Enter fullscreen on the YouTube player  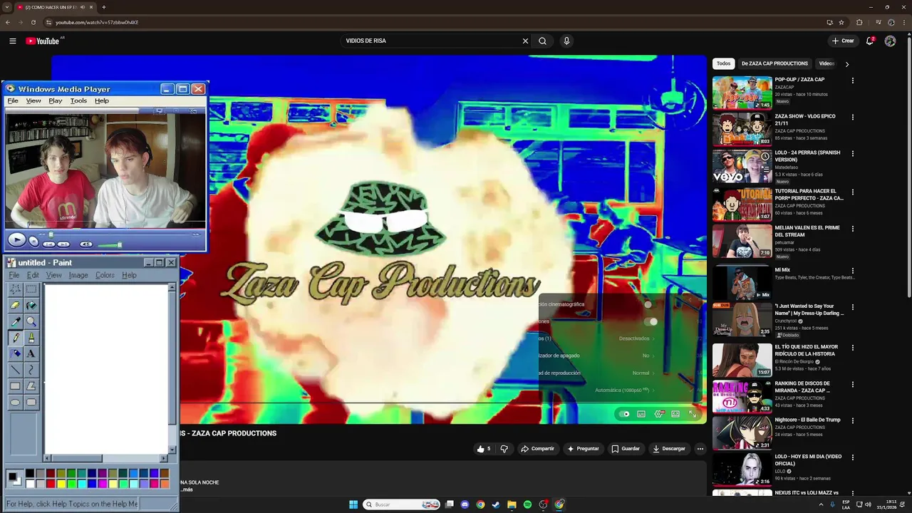(x=692, y=414)
